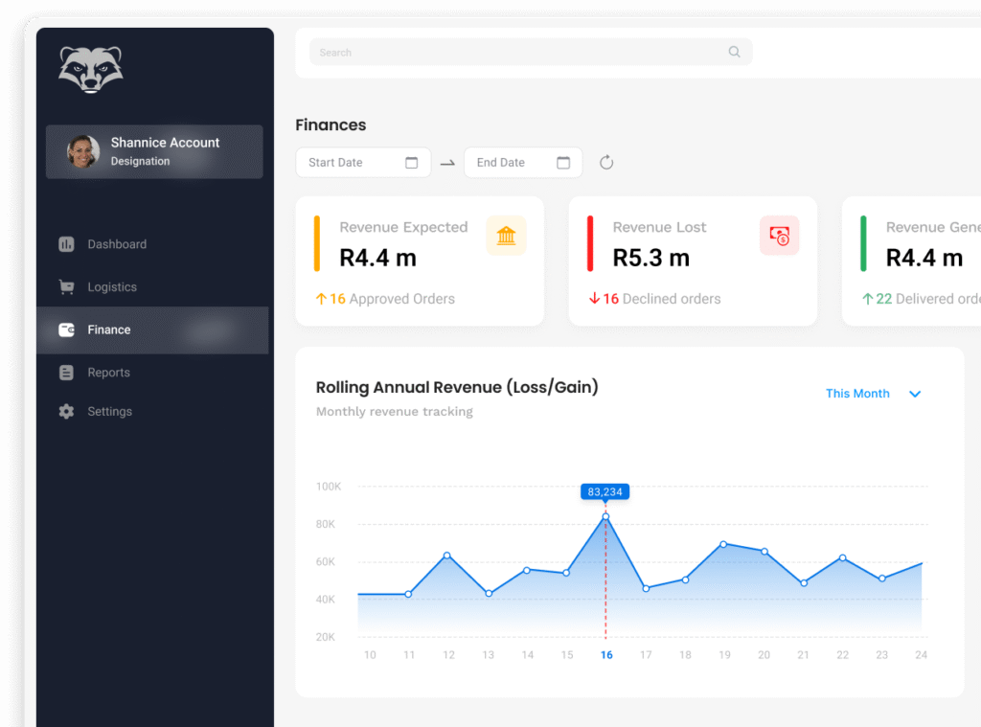Open the This Month period selector
This screenshot has width=981, height=727.
[857, 394]
